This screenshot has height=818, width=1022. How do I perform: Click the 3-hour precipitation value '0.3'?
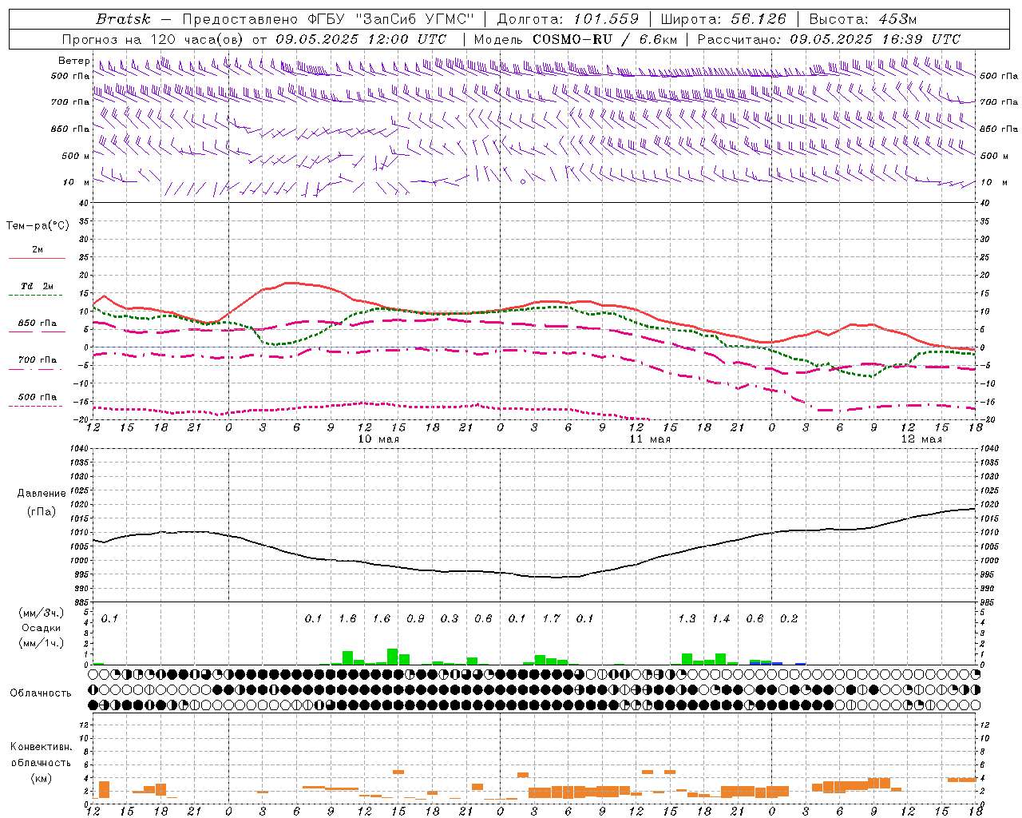(450, 618)
